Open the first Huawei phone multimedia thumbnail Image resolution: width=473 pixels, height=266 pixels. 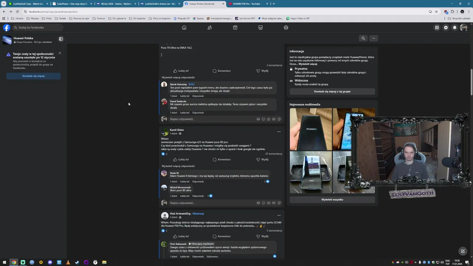click(310, 129)
